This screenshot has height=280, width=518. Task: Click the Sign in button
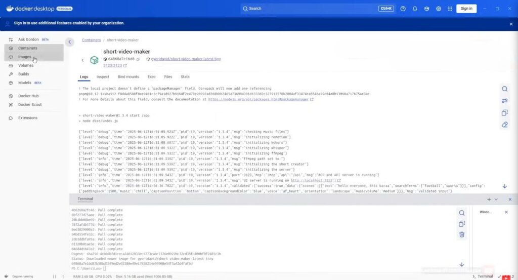tap(466, 9)
